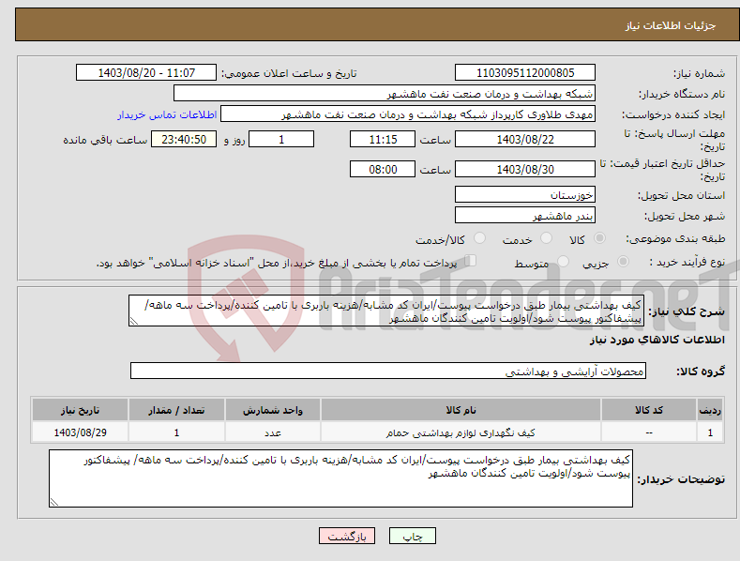Image resolution: width=740 pixels, height=561 pixels.
Task: Click the need date cell 1403/08/29
Action: (81, 432)
